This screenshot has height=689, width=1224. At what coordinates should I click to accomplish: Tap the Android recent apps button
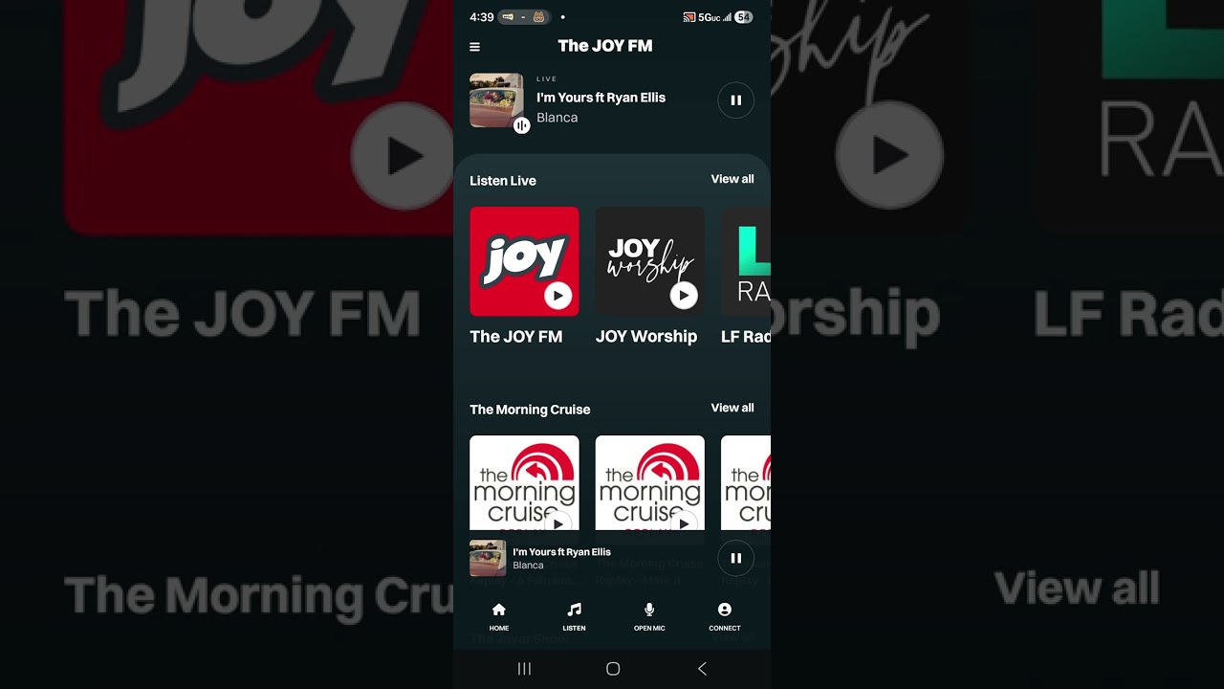point(524,669)
